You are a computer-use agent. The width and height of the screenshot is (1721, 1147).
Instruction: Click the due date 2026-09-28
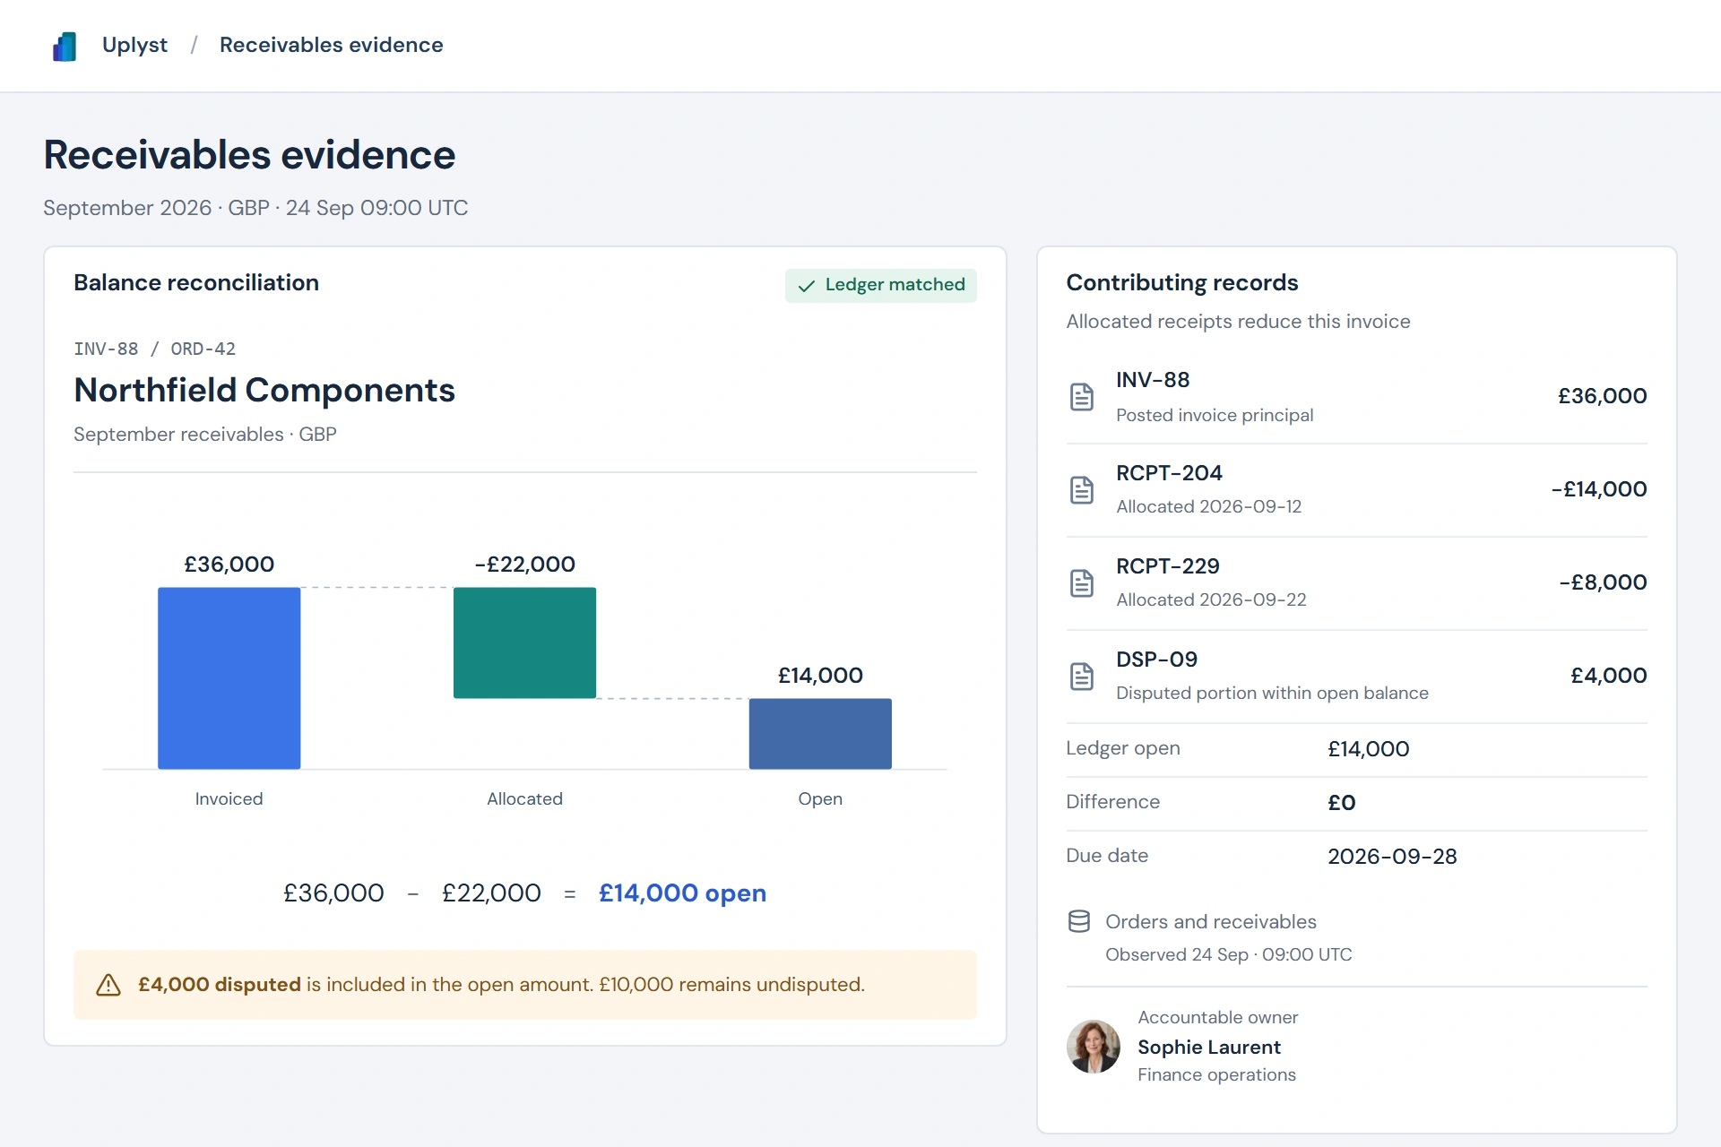click(x=1392, y=857)
